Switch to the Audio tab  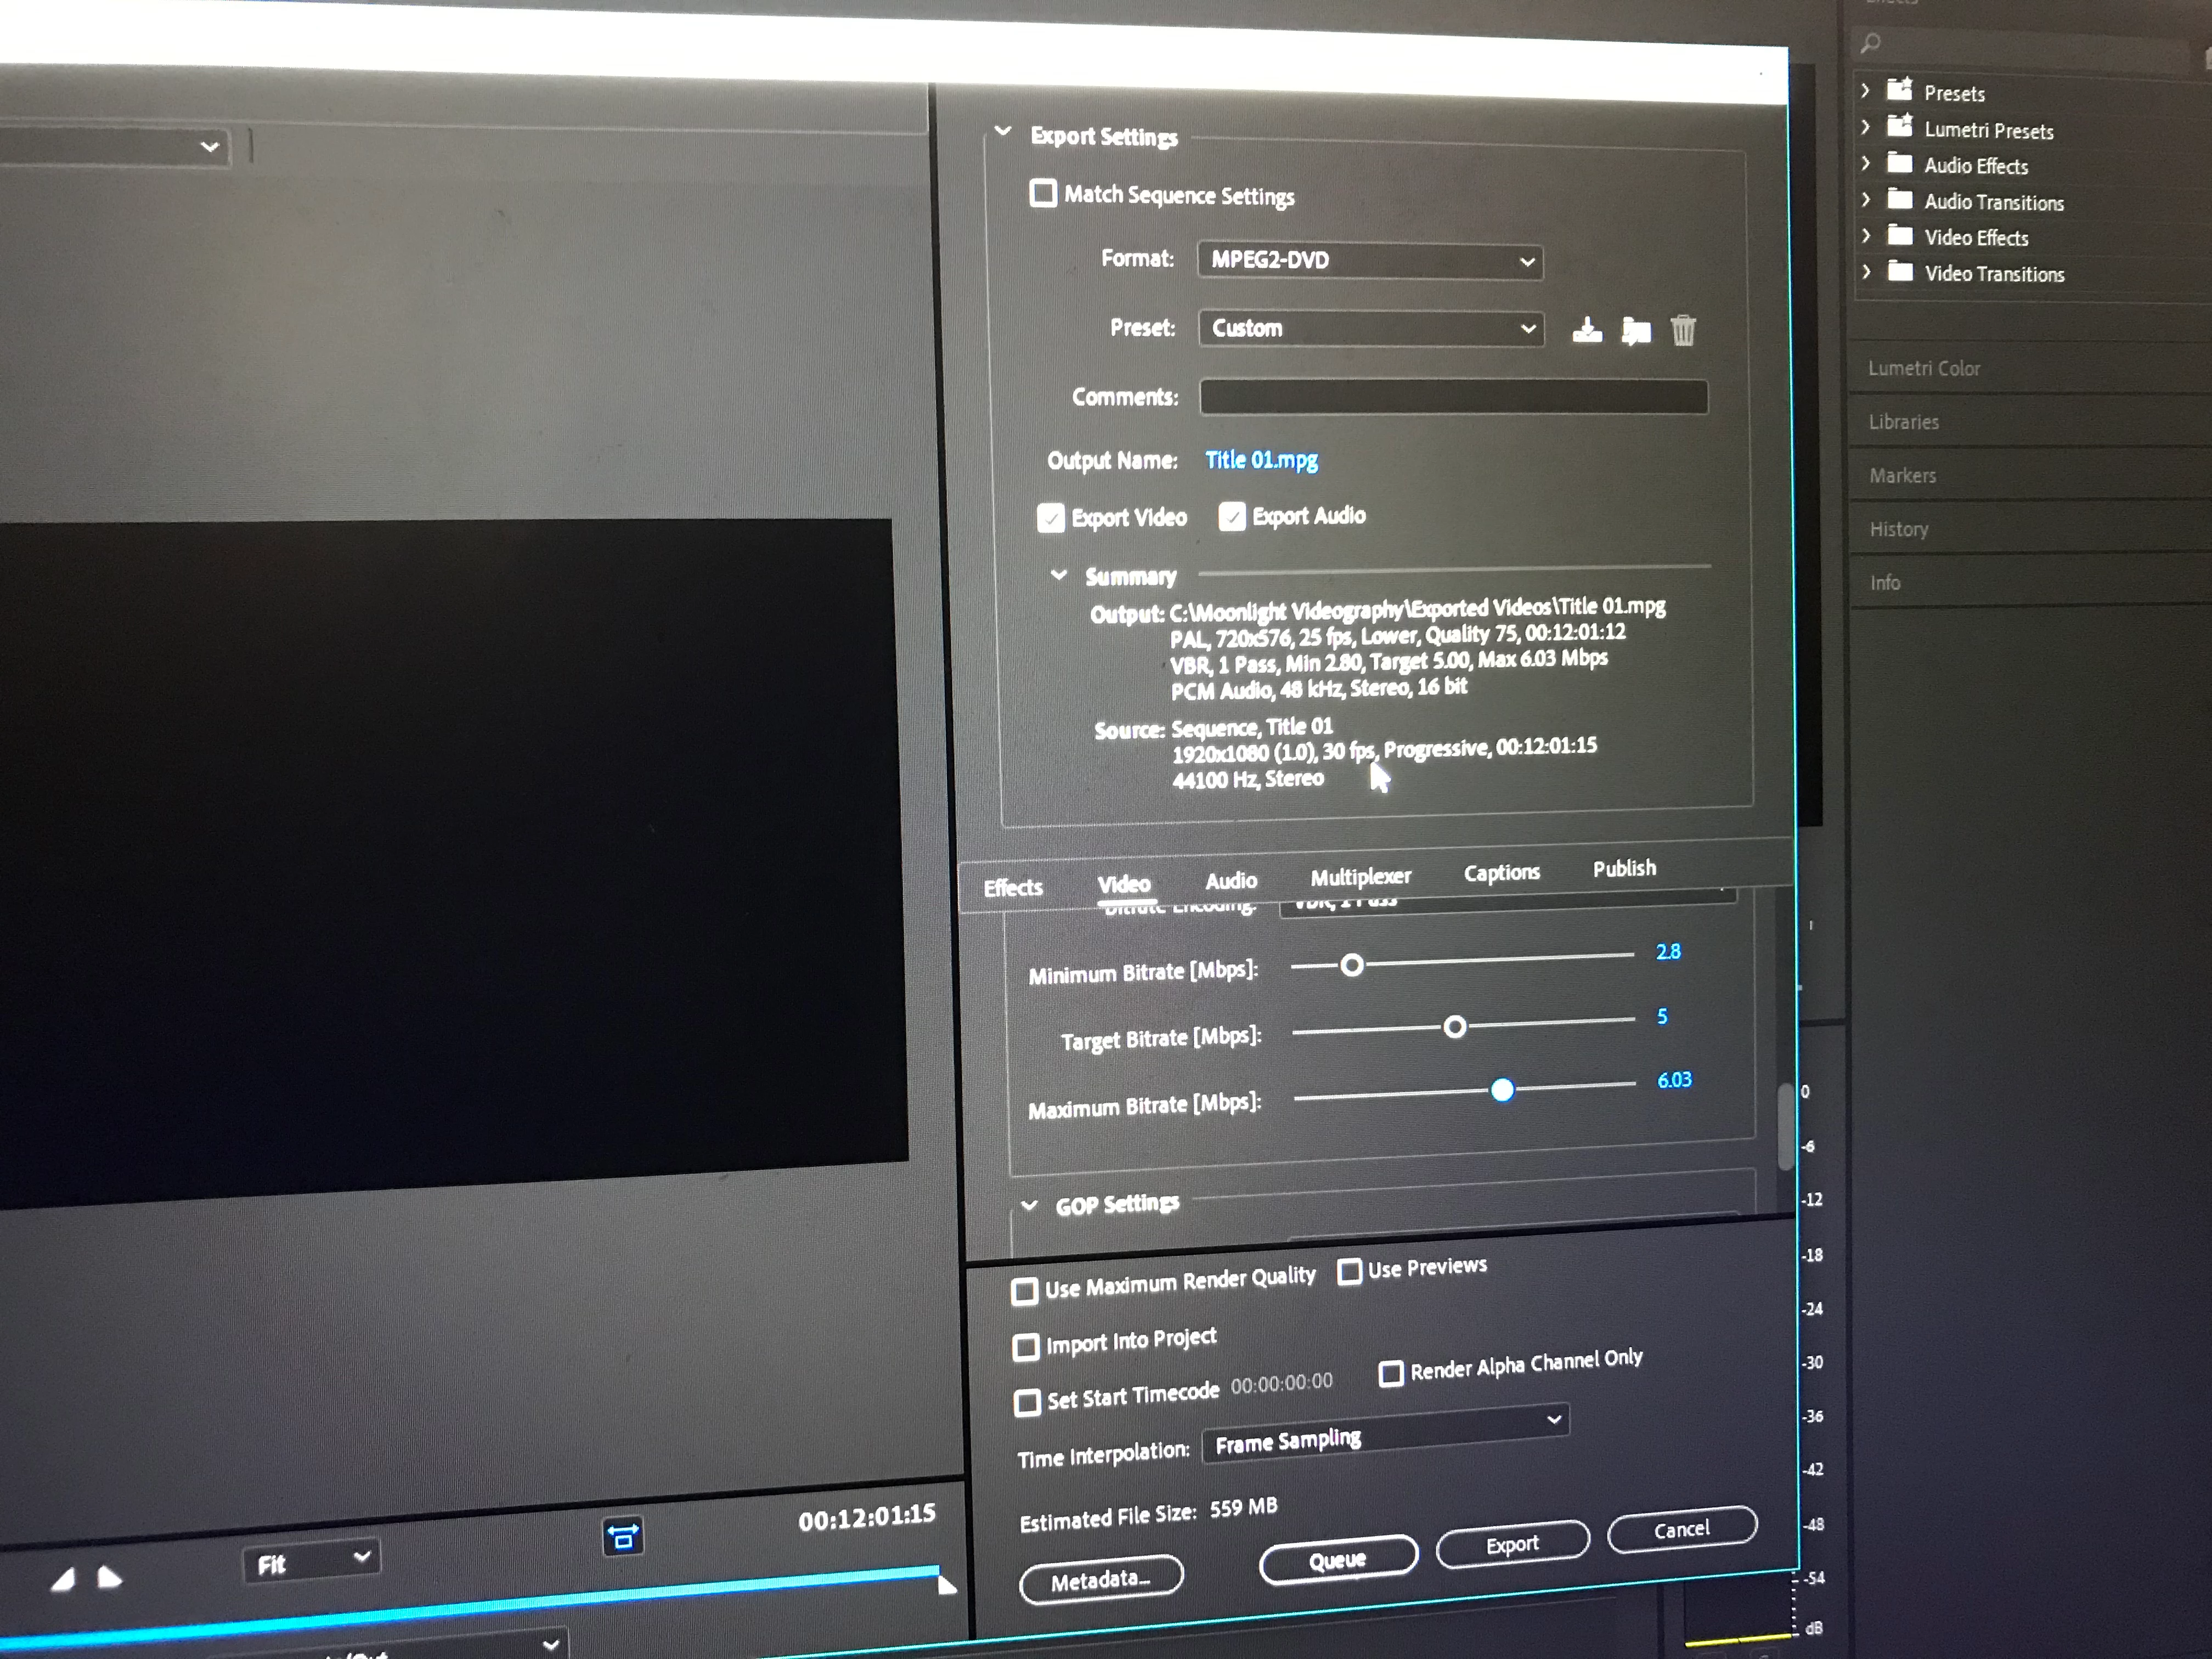(1230, 881)
